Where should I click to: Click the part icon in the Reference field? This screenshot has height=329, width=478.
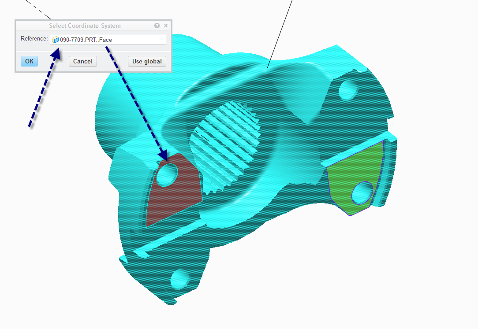55,40
